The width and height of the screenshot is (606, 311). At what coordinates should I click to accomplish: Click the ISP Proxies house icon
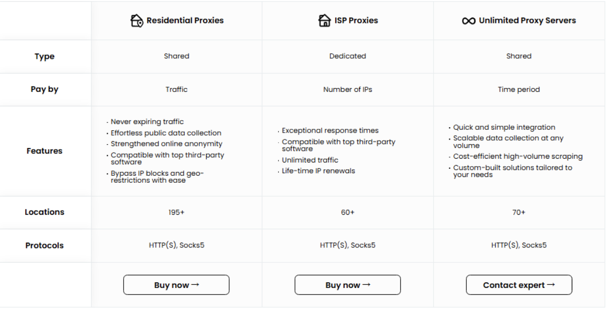click(x=324, y=20)
